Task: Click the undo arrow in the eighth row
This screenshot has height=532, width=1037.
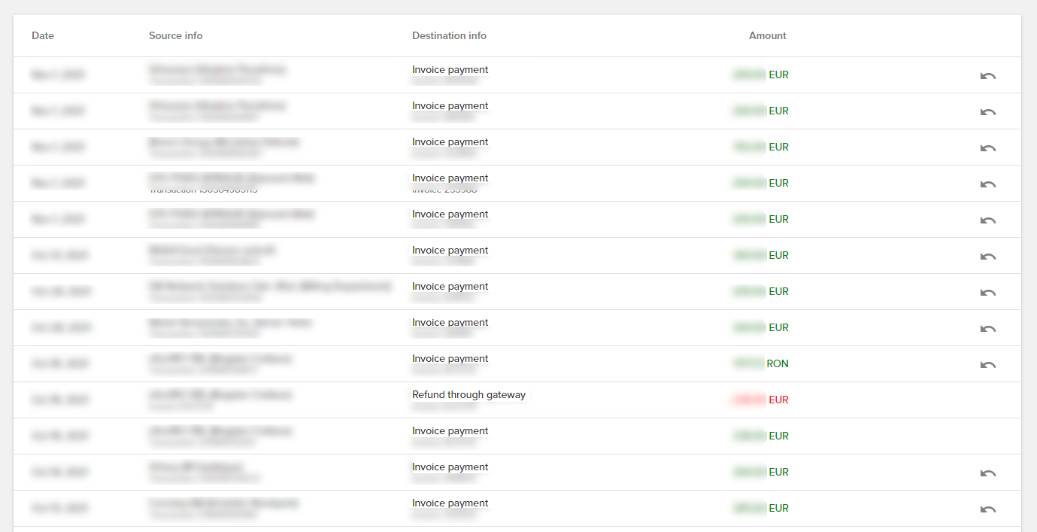Action: 987,328
